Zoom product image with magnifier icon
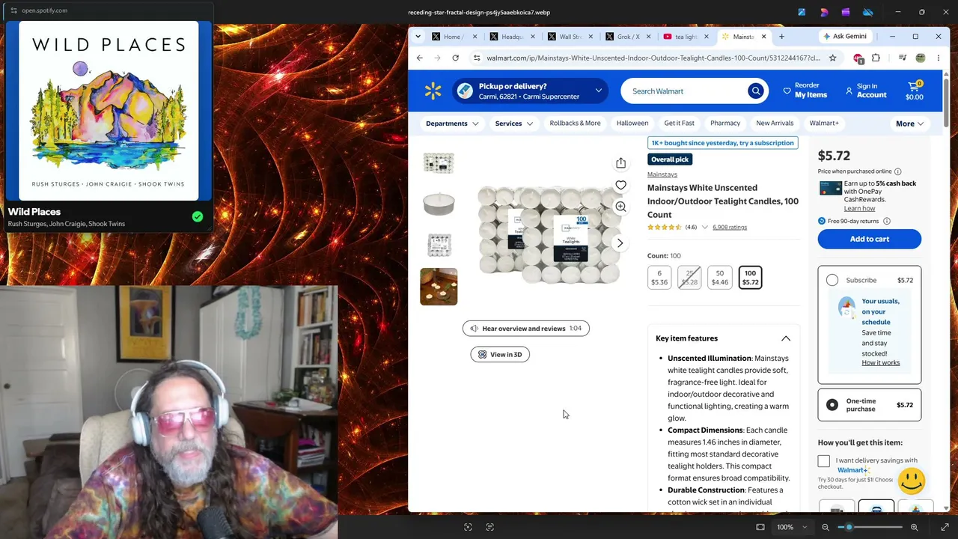 point(620,207)
